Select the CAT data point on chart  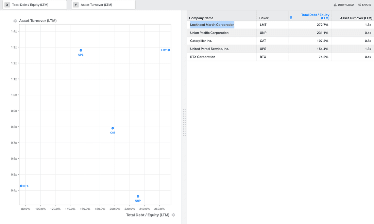coord(113,128)
